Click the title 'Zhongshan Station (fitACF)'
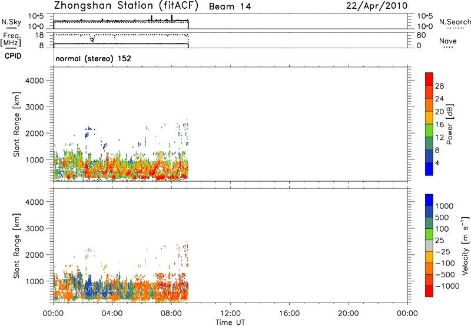 click(126, 6)
